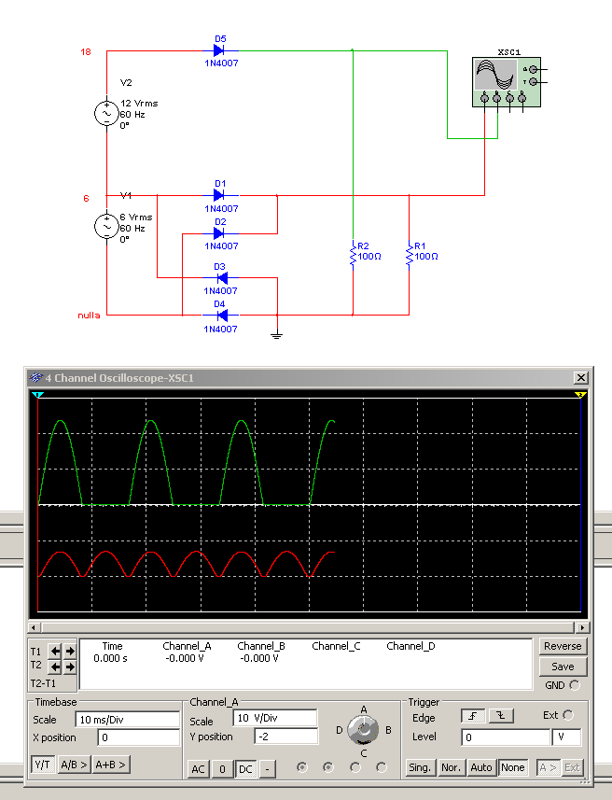Select fourth channel radio button
This screenshot has height=800, width=612.
click(x=382, y=767)
